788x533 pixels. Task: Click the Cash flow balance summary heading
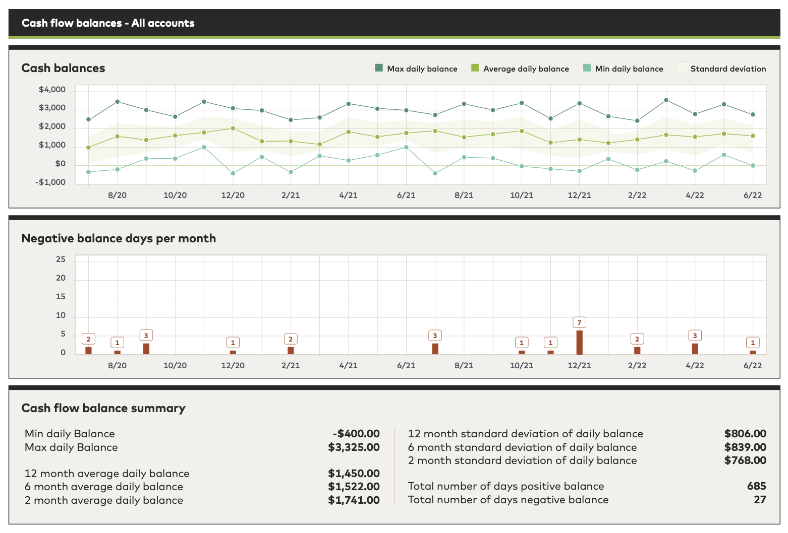click(x=103, y=408)
